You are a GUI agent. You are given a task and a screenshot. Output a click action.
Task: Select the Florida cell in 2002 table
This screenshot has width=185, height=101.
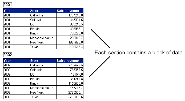tap(43, 79)
